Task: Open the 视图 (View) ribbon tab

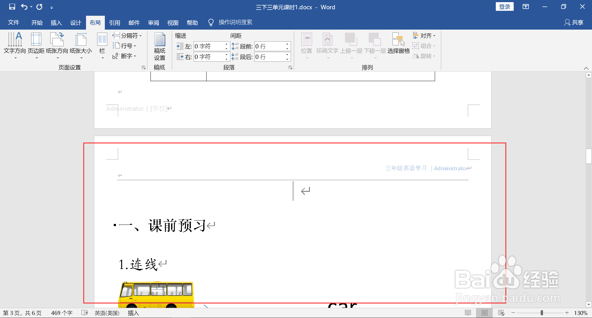Action: coord(173,22)
